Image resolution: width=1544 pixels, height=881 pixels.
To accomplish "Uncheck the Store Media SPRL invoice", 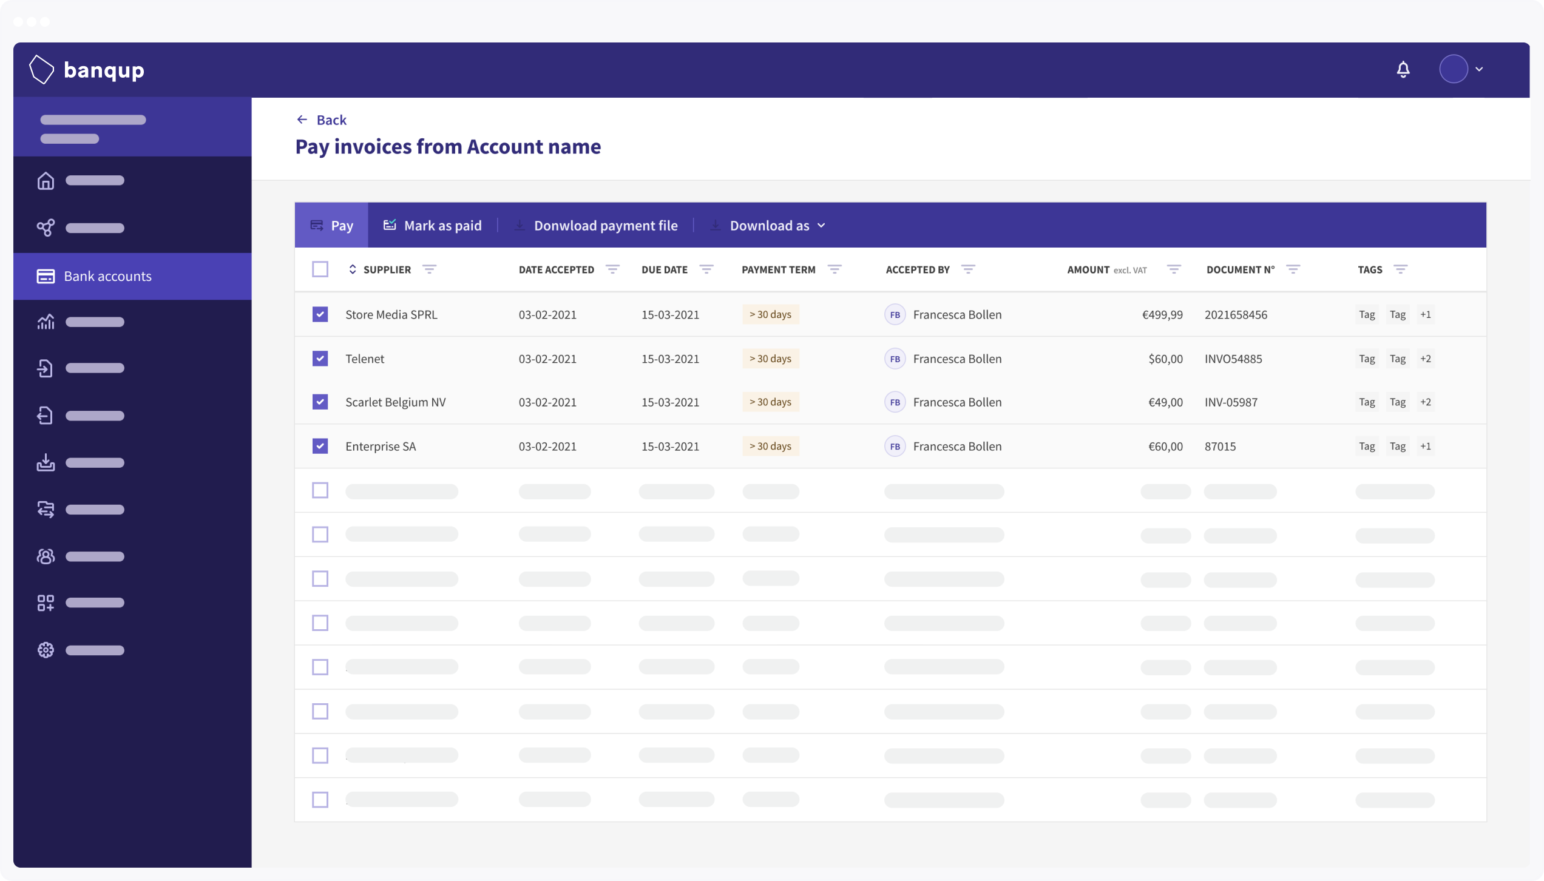I will pos(320,314).
